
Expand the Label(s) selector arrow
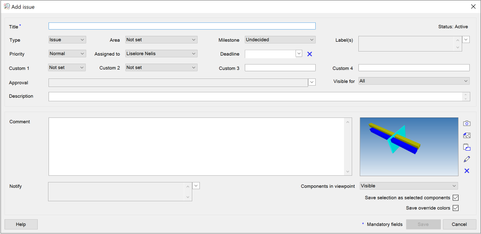[x=466, y=39]
